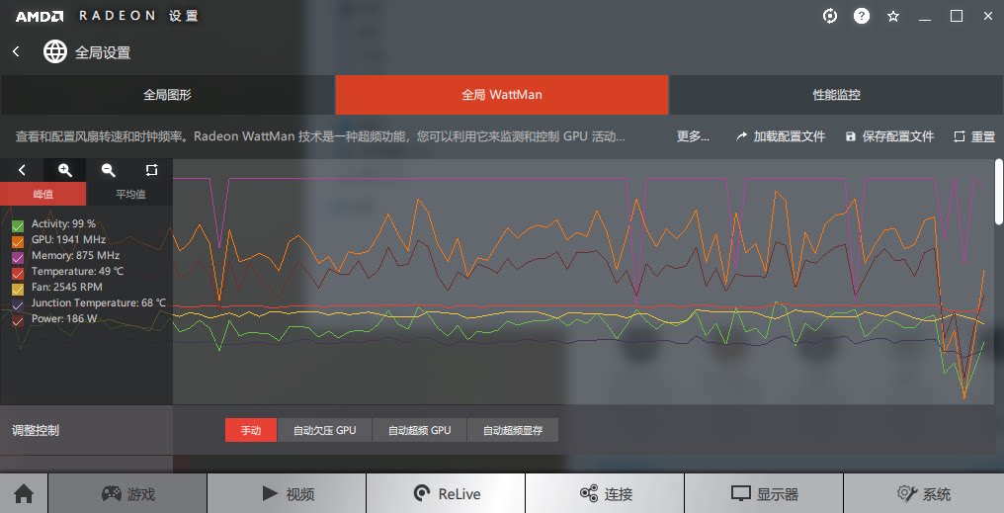Open the ReLive section
Screen dimensions: 1004x513
point(446,494)
